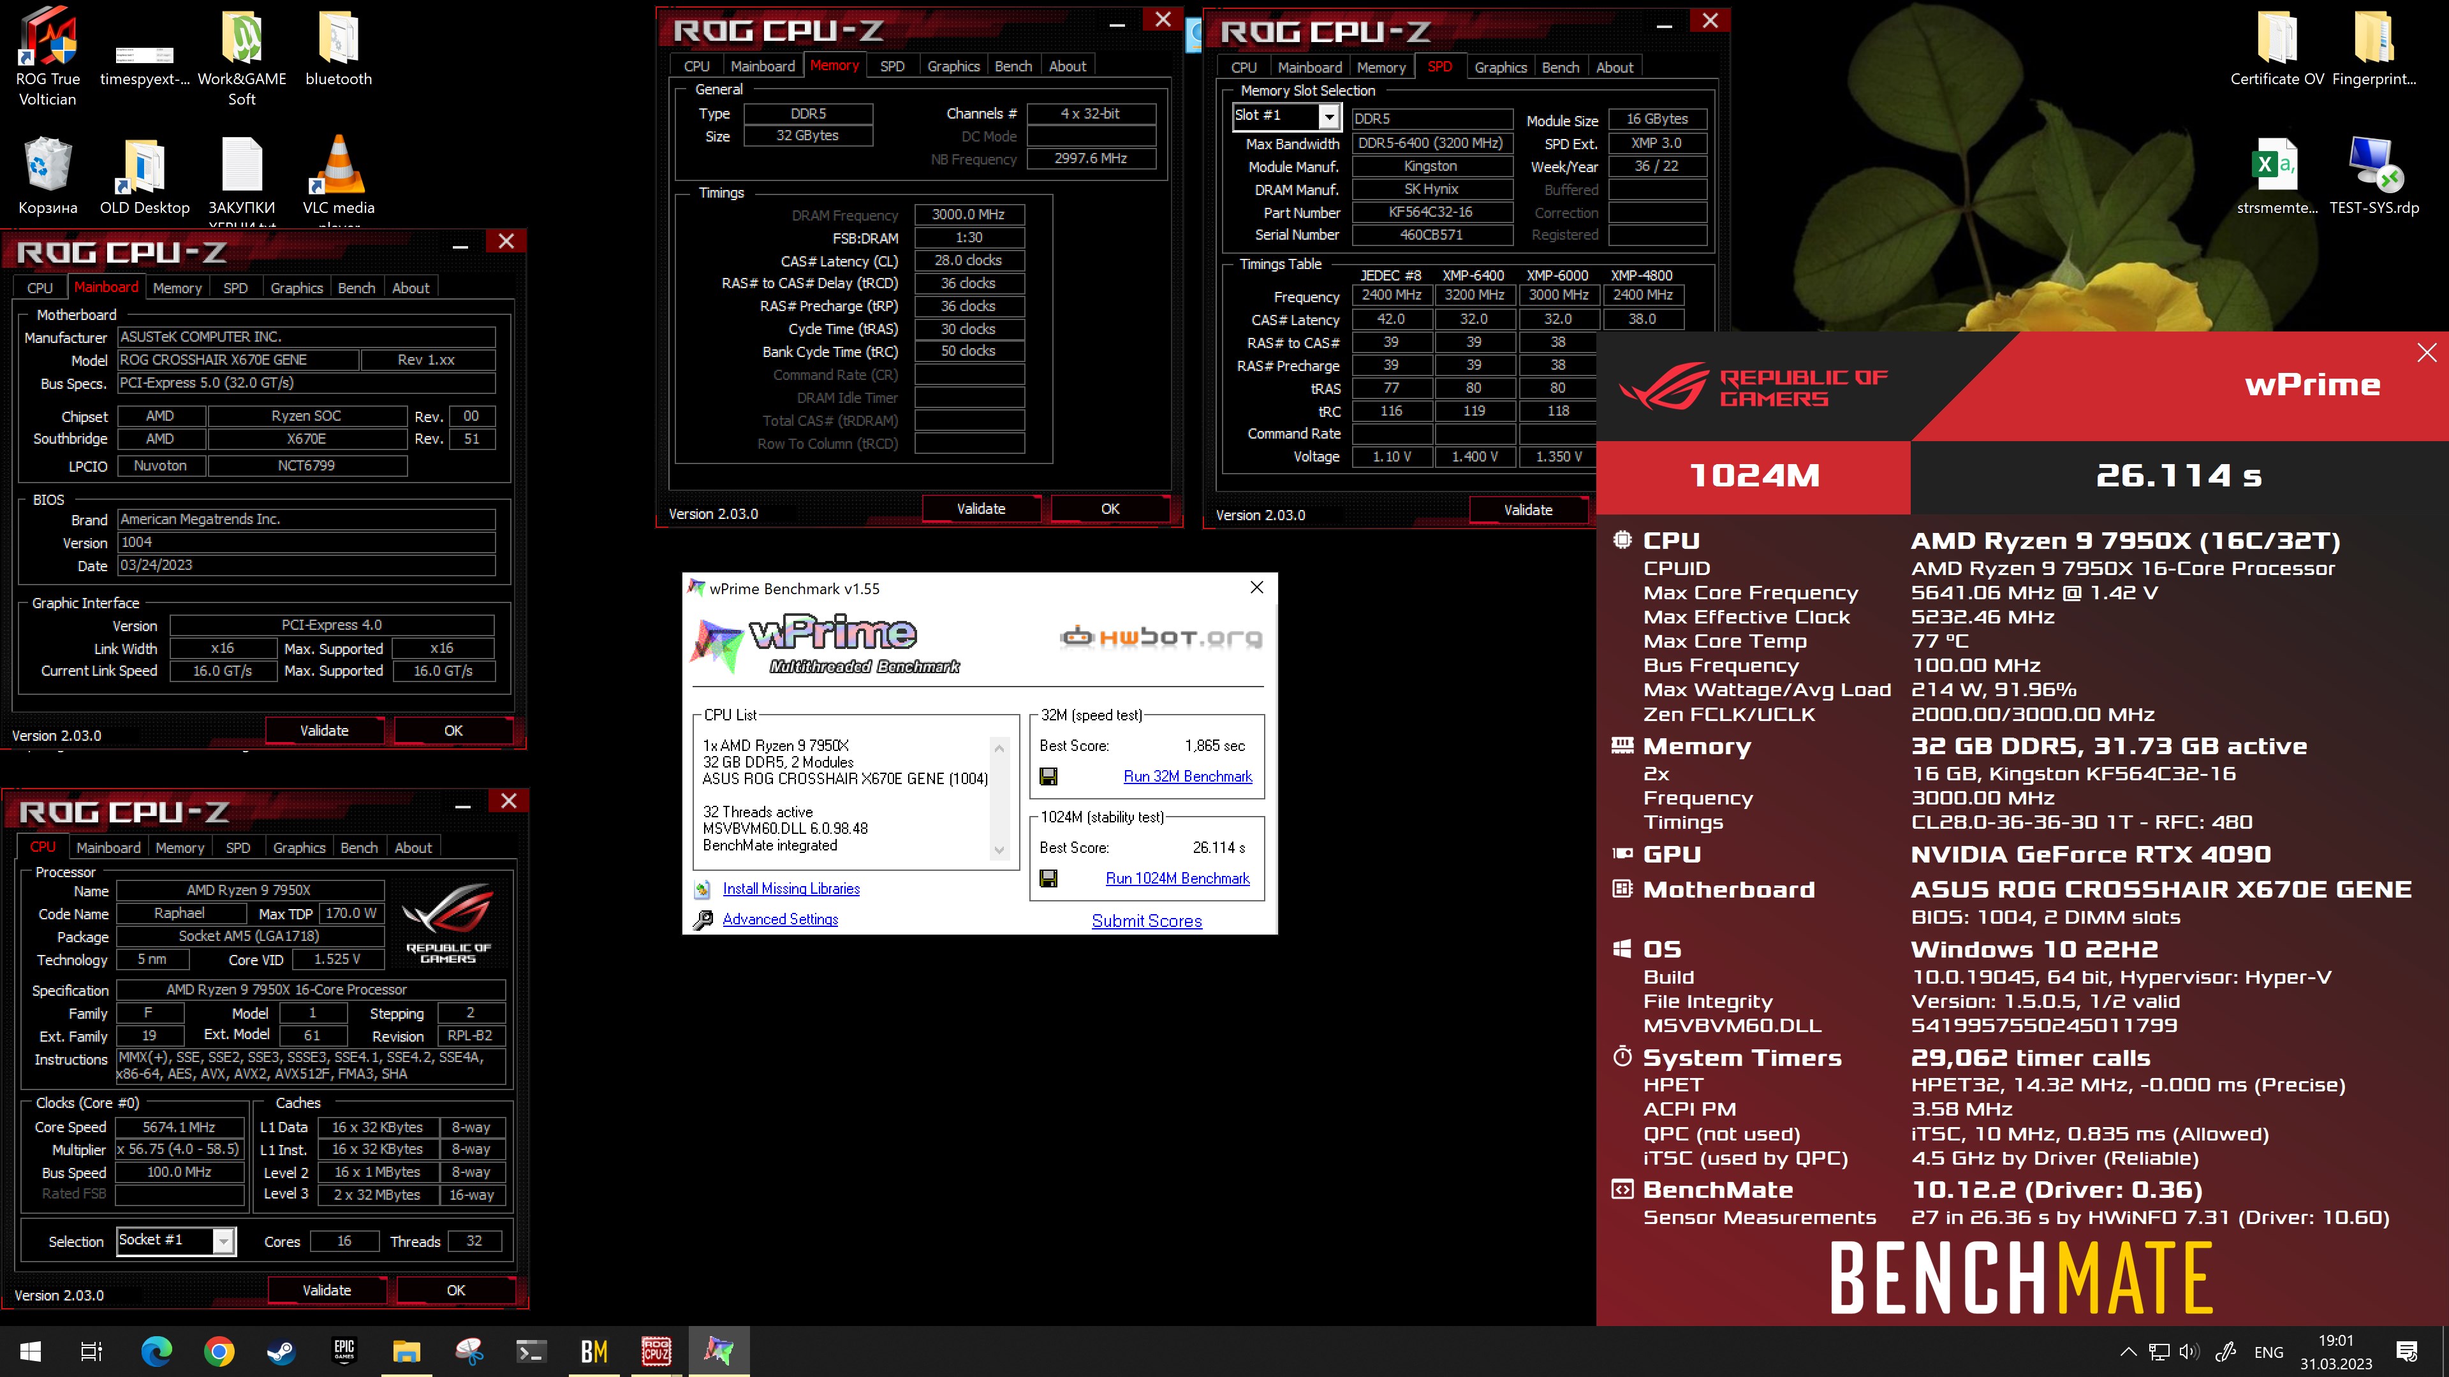This screenshot has width=2449, height=1377.
Task: Open ROG True Voltician desktop icon
Action: click(48, 57)
